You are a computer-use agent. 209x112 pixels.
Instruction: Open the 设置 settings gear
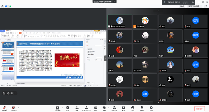(x=151, y=108)
